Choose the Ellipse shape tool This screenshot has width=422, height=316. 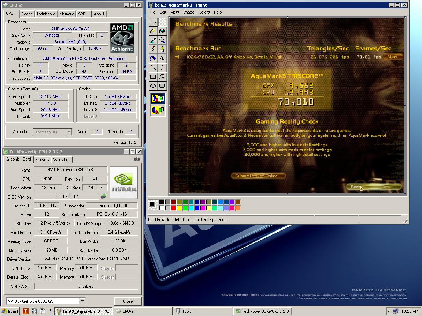[153, 86]
